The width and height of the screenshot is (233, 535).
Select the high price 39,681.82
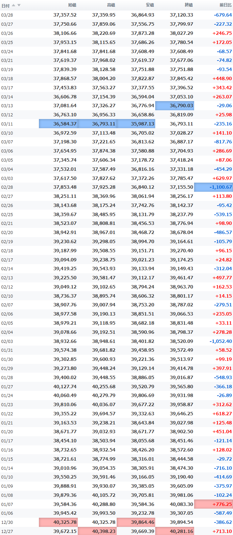click(104, 350)
